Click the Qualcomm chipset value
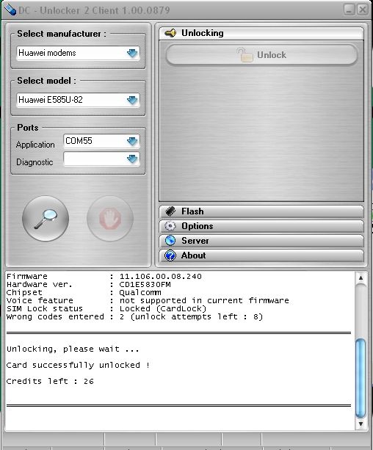The width and height of the screenshot is (373, 450). pos(140,292)
